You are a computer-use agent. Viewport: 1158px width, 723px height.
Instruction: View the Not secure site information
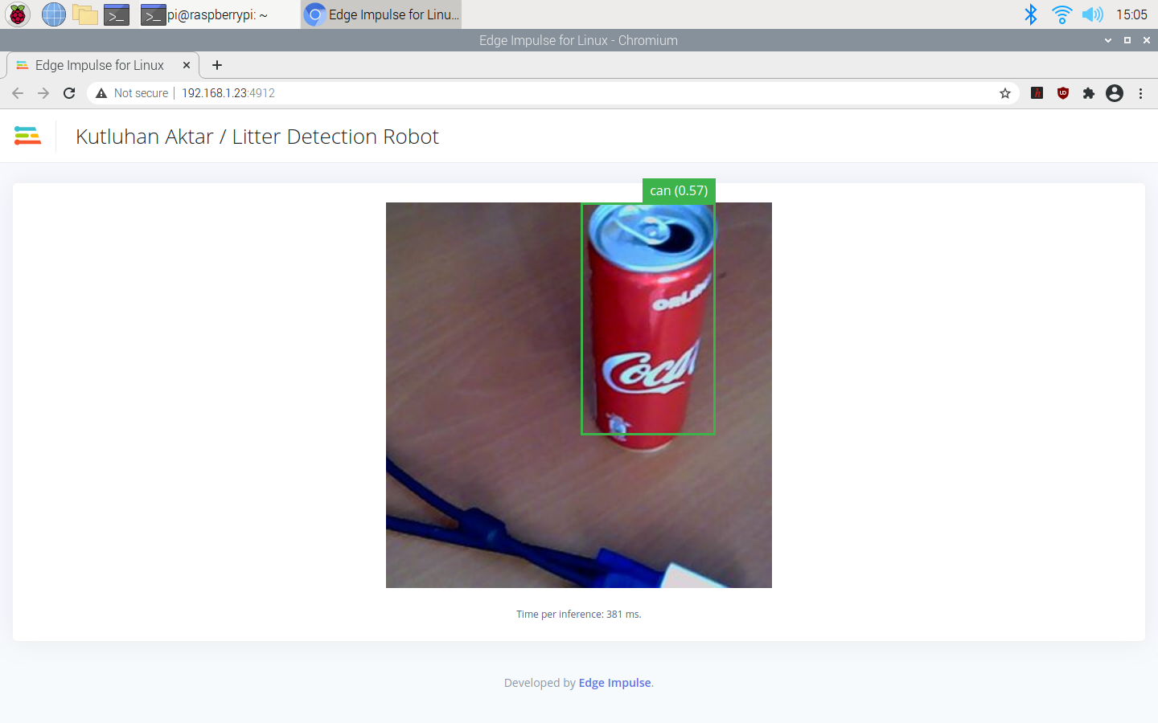[132, 93]
